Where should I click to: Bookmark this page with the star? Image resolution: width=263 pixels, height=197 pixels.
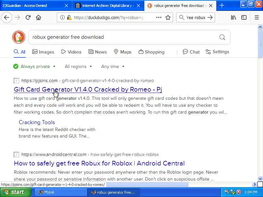168,17
